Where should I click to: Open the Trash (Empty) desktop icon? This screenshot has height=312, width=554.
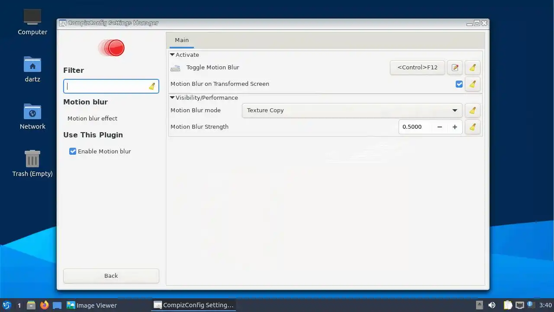32,163
